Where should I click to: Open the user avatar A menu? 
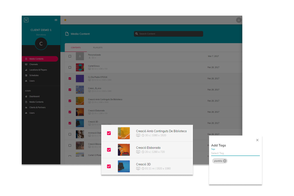(239, 20)
